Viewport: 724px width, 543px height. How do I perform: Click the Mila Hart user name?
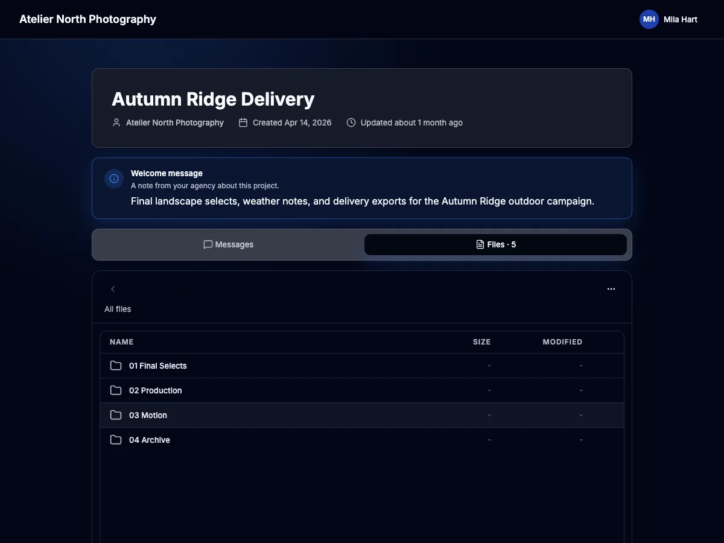point(681,19)
